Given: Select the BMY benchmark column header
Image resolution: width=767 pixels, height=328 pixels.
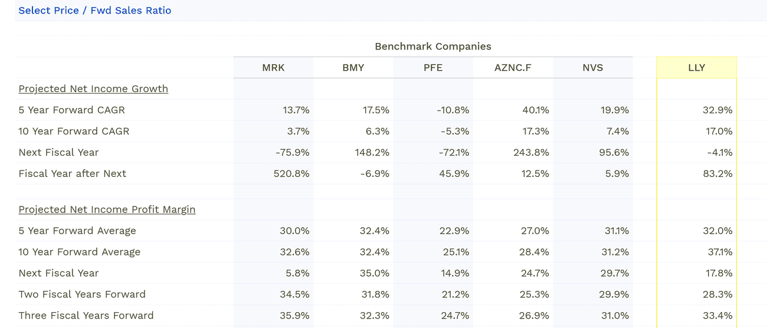Looking at the screenshot, I should pos(353,68).
